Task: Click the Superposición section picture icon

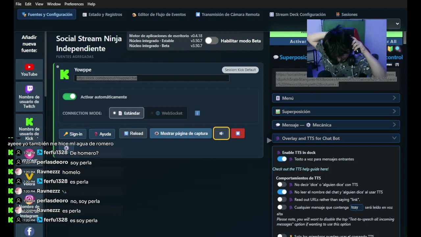Action: pyautogui.click(x=278, y=112)
